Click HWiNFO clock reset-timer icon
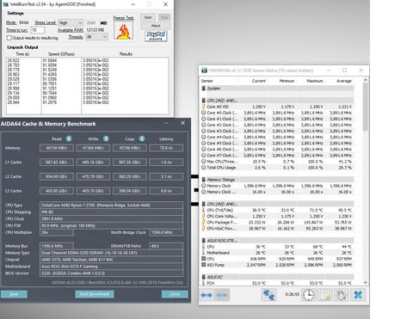The height and width of the screenshot is (319, 413). coord(309,295)
